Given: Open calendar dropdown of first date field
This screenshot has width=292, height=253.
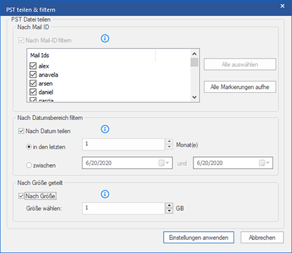Looking at the screenshot, I should 164,163.
